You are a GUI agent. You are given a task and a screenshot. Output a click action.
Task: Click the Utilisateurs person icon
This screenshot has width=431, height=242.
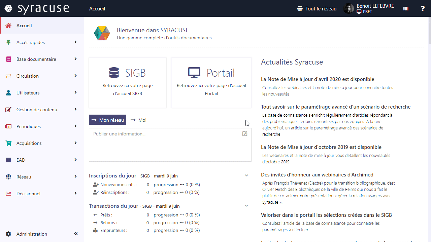click(x=9, y=93)
